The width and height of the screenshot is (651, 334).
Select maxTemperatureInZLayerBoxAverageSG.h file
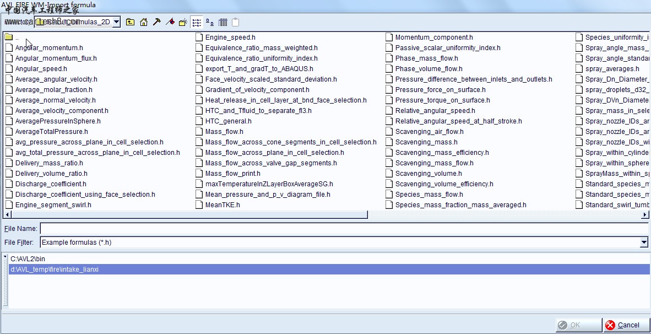point(264,184)
